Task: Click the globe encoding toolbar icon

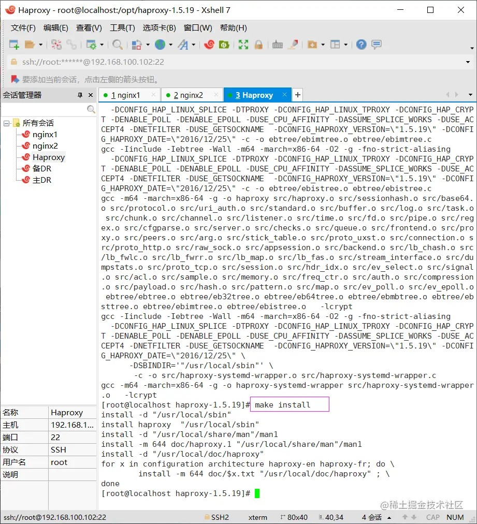Action: [160, 45]
